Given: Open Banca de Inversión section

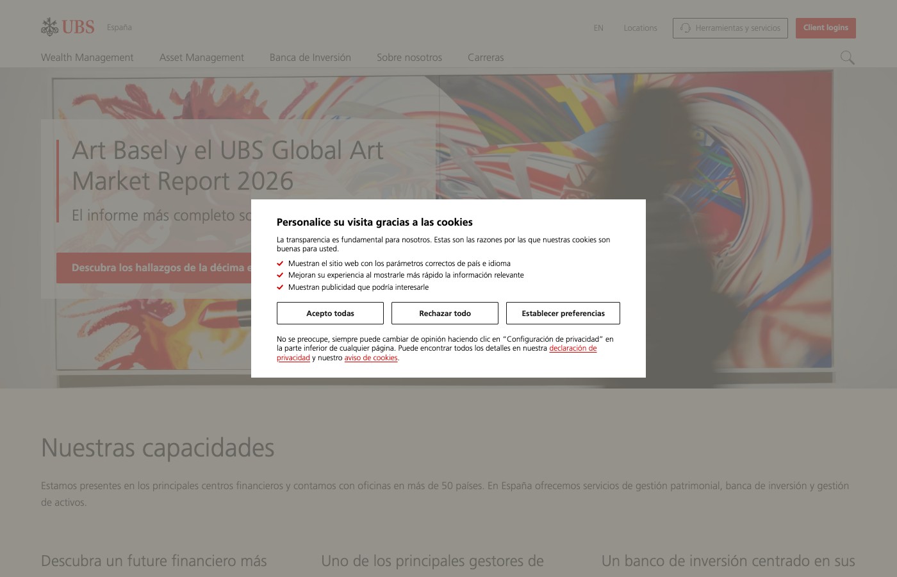Looking at the screenshot, I should click(x=310, y=57).
